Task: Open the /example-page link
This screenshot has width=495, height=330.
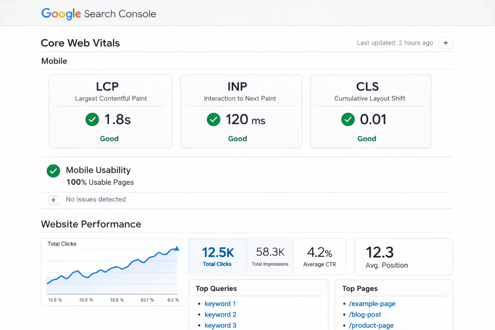Action: click(372, 304)
